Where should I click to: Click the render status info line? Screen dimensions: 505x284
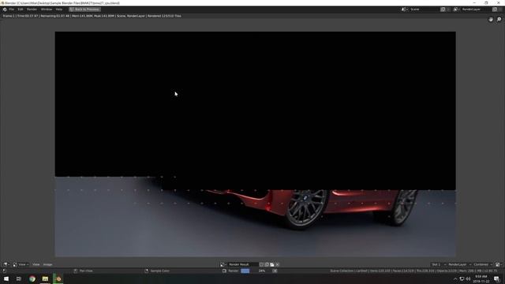92,16
